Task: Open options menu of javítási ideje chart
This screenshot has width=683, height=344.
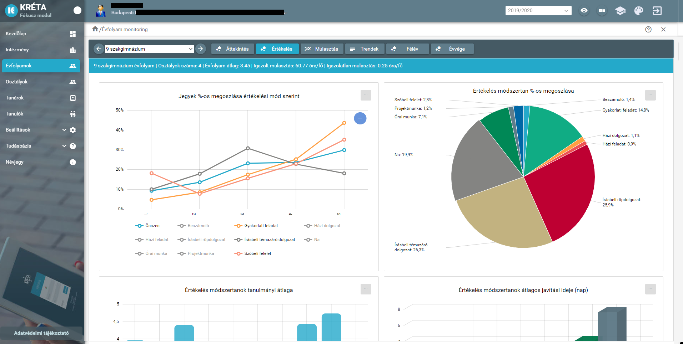Action: (x=650, y=289)
